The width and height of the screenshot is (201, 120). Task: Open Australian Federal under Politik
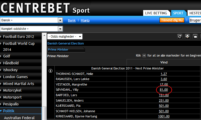coord(19,118)
